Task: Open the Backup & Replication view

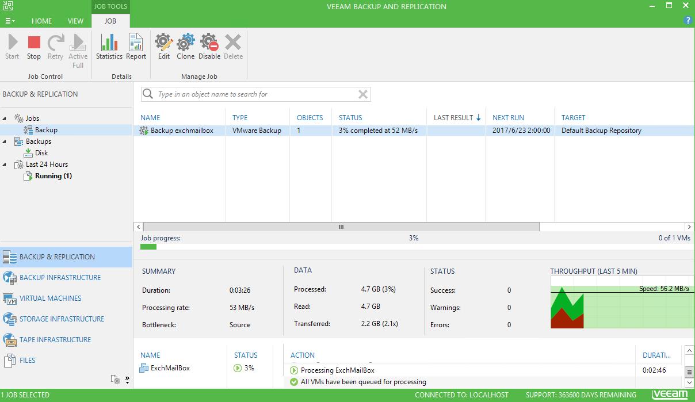Action: [66, 257]
